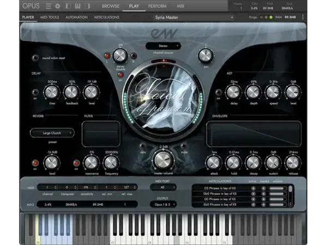Adjust D0 Phrases volume slider
The height and width of the screenshot is (245, 327).
(278, 199)
